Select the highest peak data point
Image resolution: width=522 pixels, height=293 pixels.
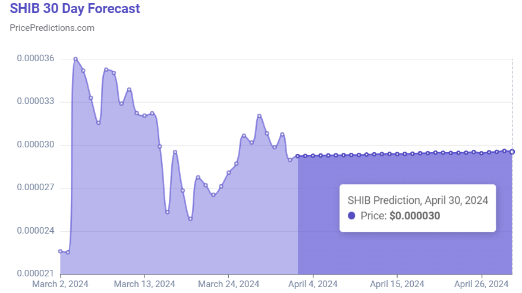[x=76, y=59]
